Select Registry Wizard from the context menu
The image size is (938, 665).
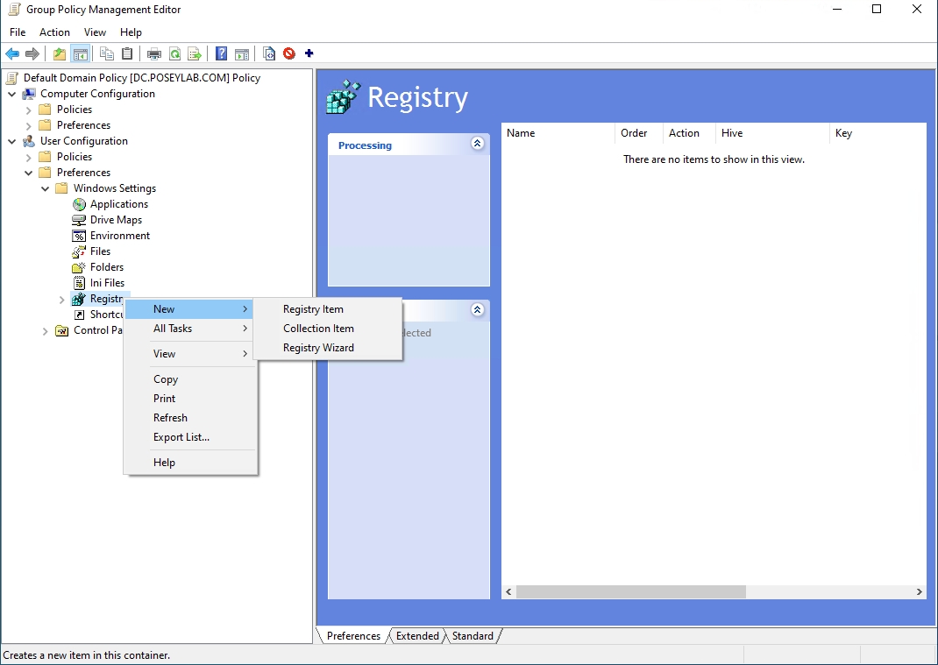pos(319,347)
